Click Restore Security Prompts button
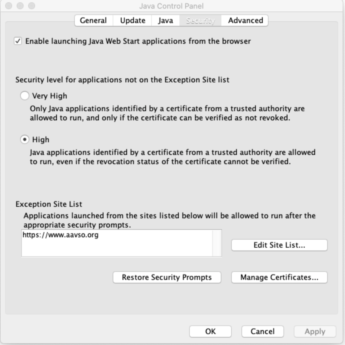 pos(167,277)
